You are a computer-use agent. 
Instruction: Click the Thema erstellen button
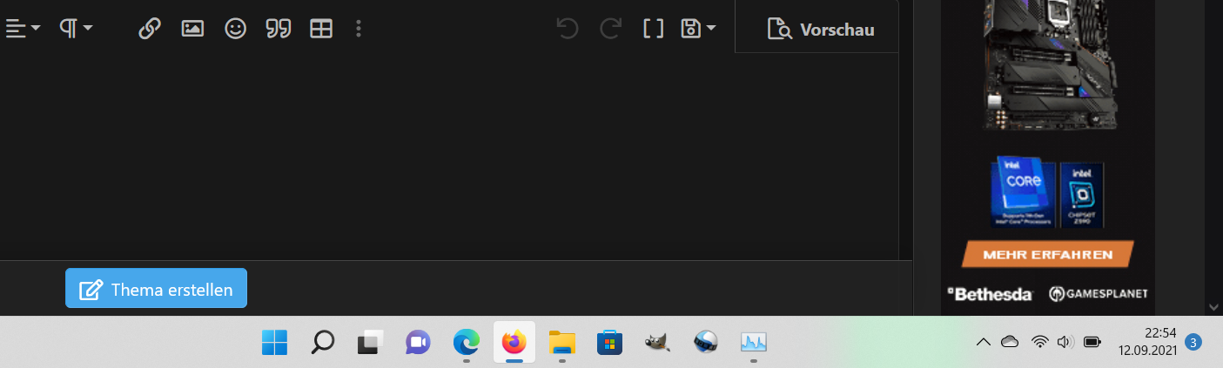tap(157, 289)
